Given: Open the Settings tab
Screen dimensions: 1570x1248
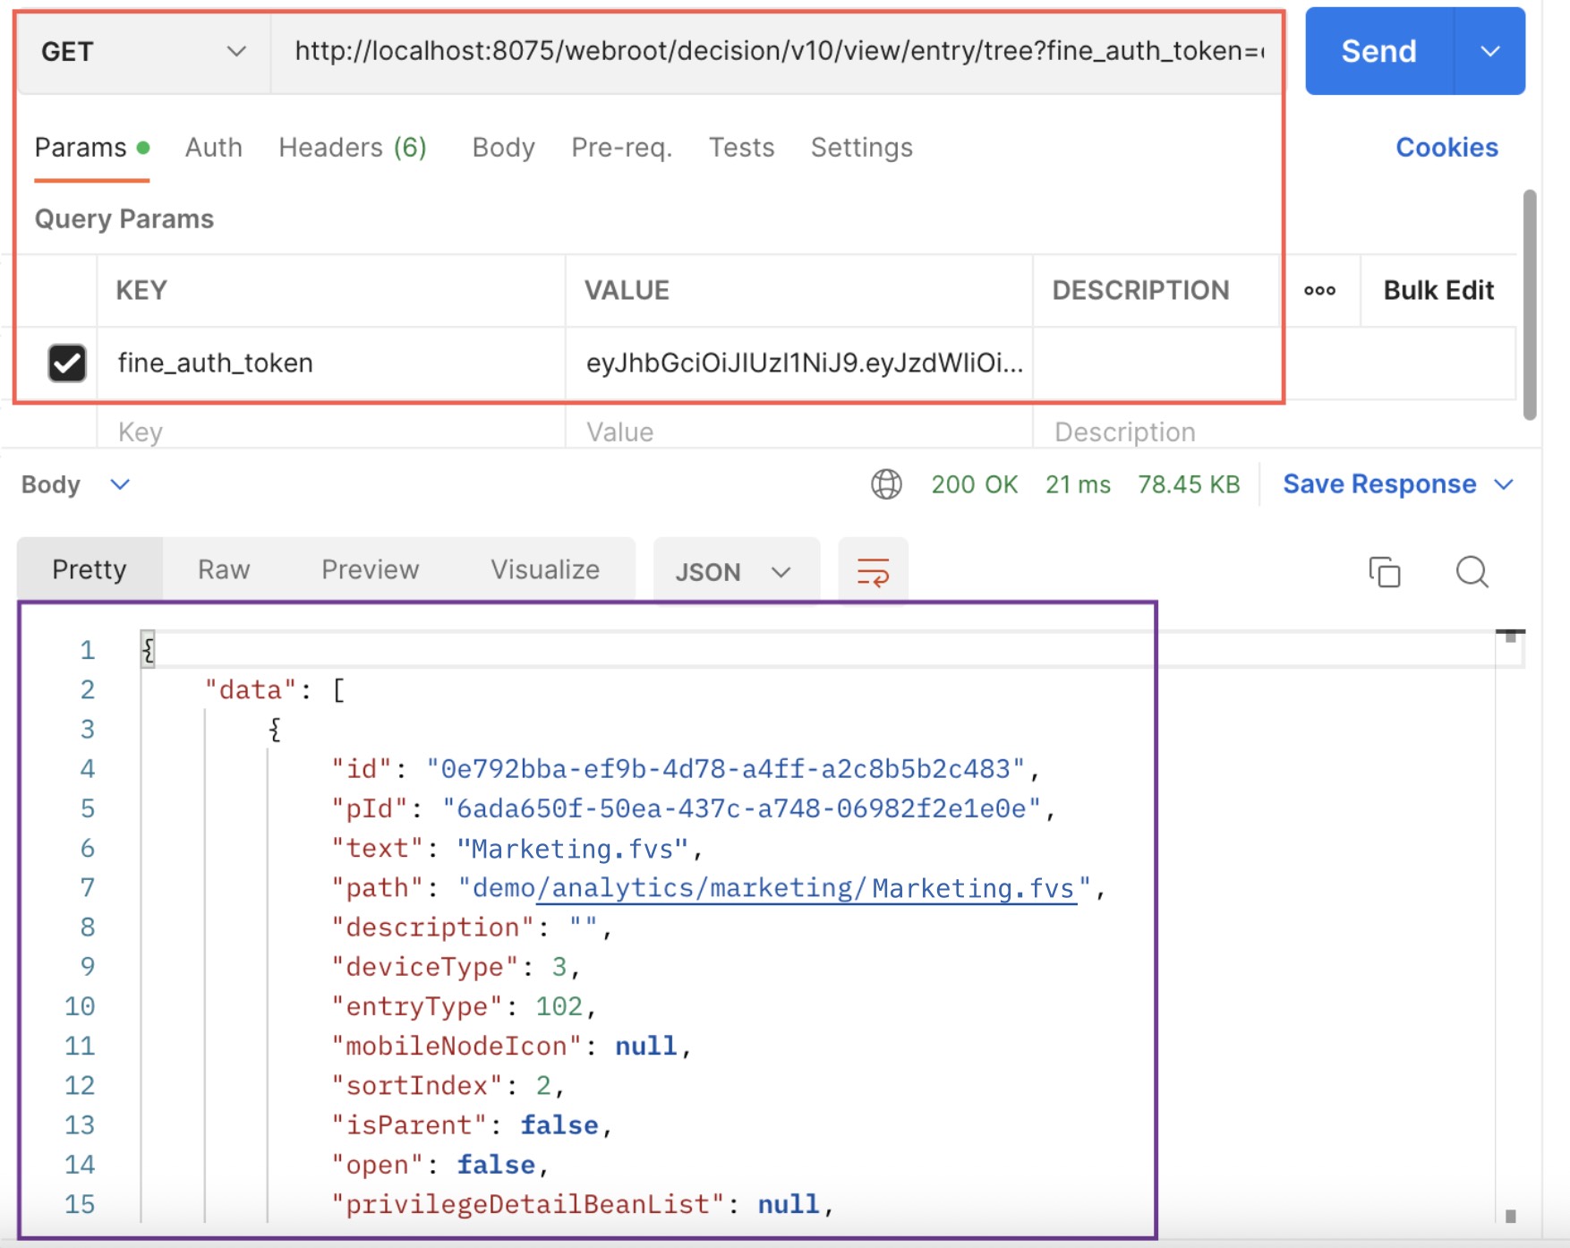Looking at the screenshot, I should (x=861, y=148).
